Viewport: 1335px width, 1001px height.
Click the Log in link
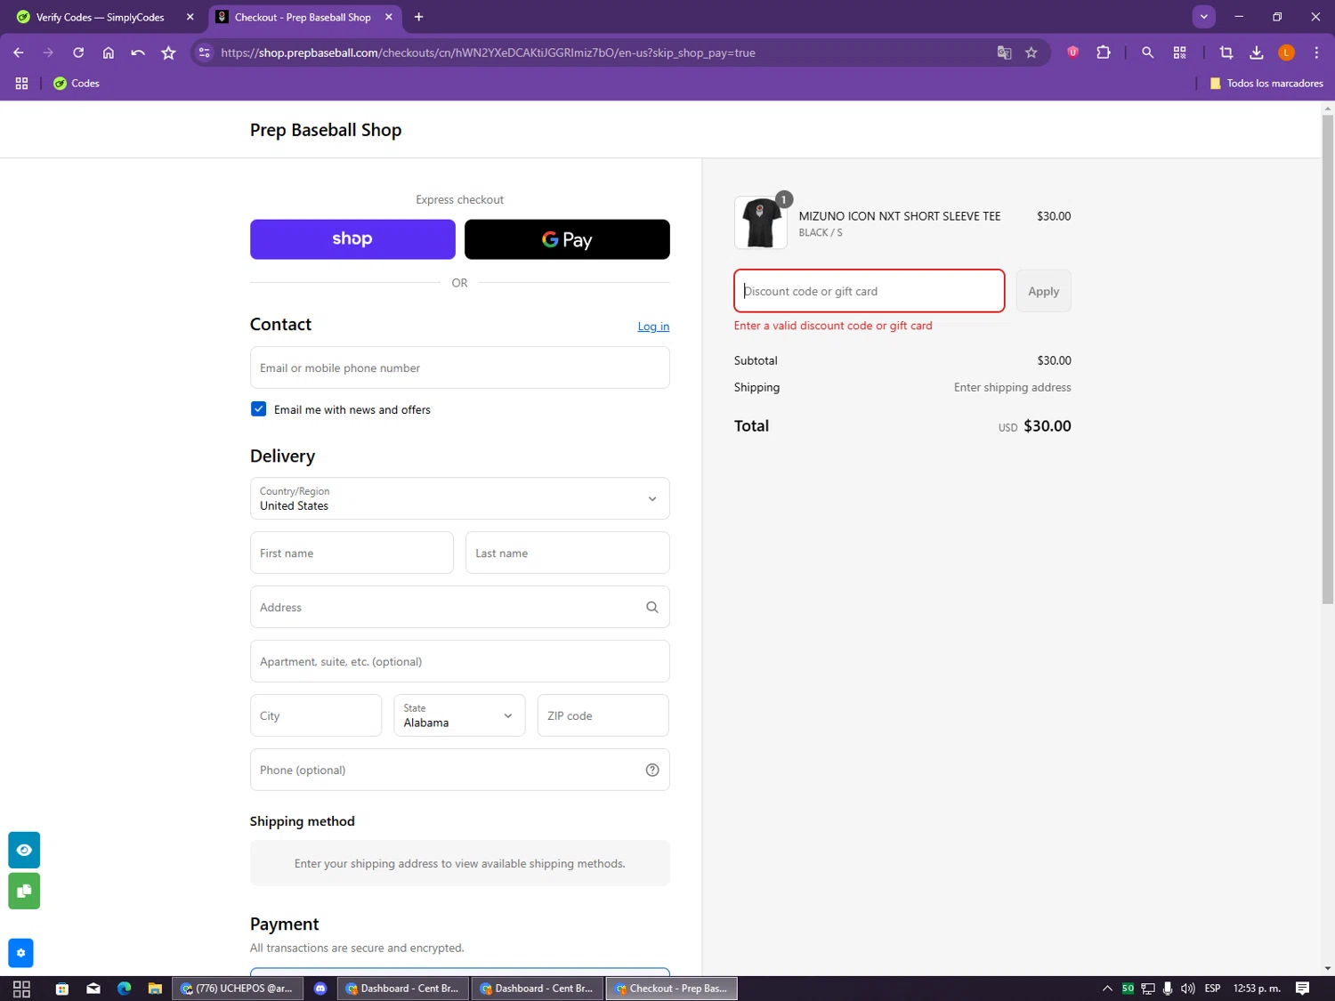pyautogui.click(x=653, y=327)
